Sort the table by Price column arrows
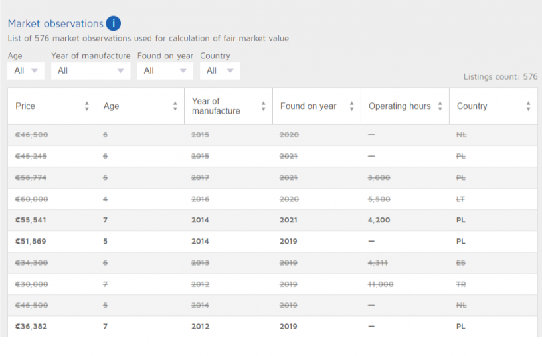 pos(87,106)
